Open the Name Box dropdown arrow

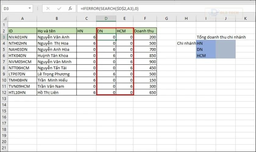[30, 9]
